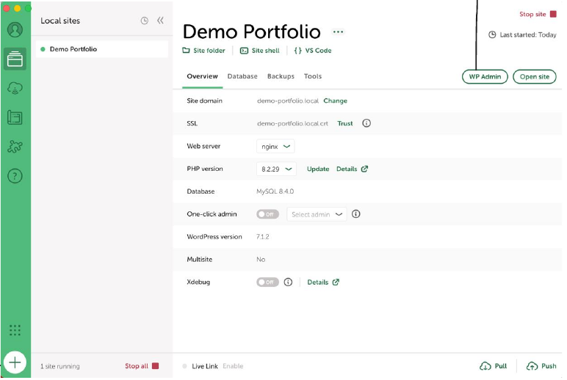Update the PHP version
567x380 pixels.
pos(318,169)
